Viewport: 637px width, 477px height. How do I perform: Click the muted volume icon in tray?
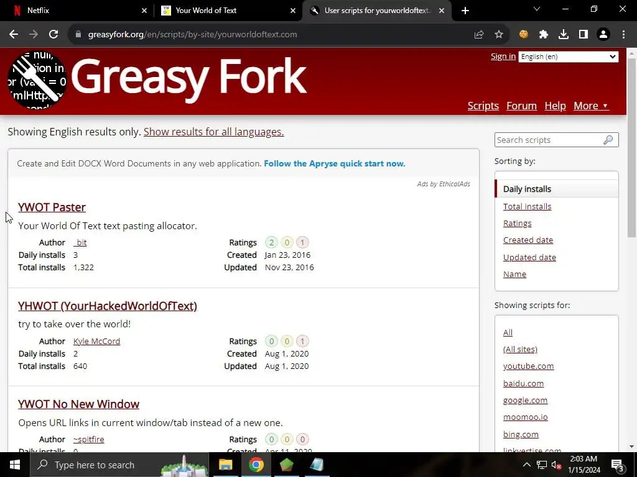point(557,465)
